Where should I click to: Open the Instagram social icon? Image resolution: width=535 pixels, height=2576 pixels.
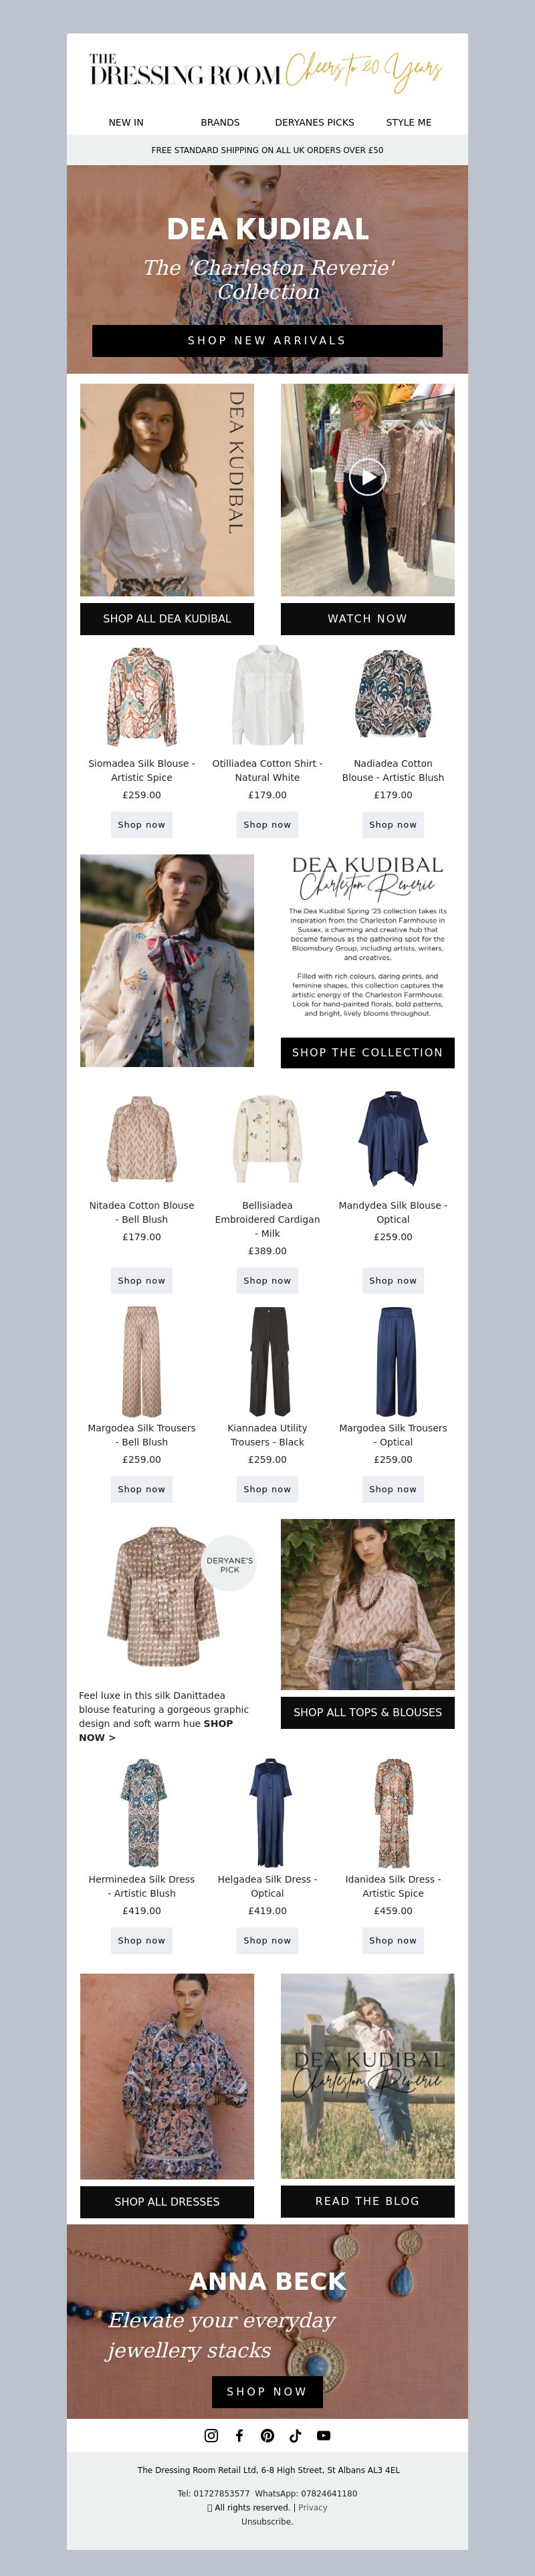pyautogui.click(x=211, y=2435)
